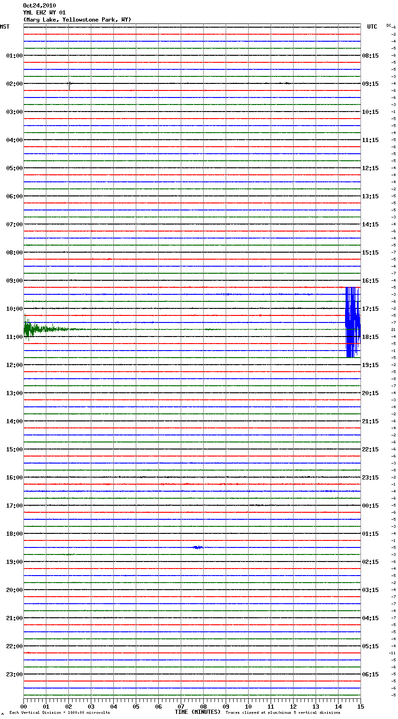Click the Traces clipped at plus/minus 5 divisions note
Image resolution: width=398 pixels, height=719 pixels.
point(283,713)
